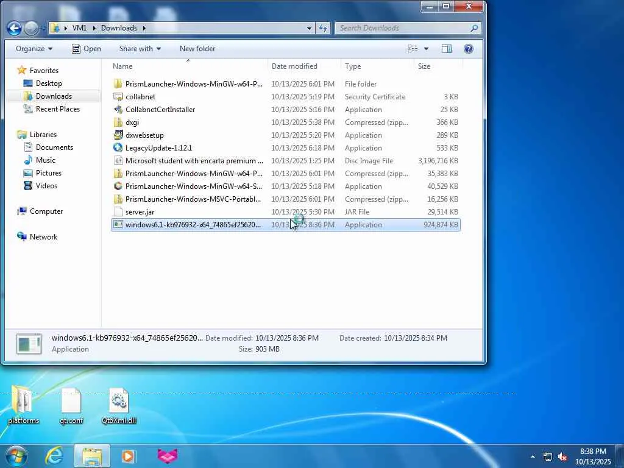Create a New folder
Screen dimensions: 624x468
click(x=197, y=49)
